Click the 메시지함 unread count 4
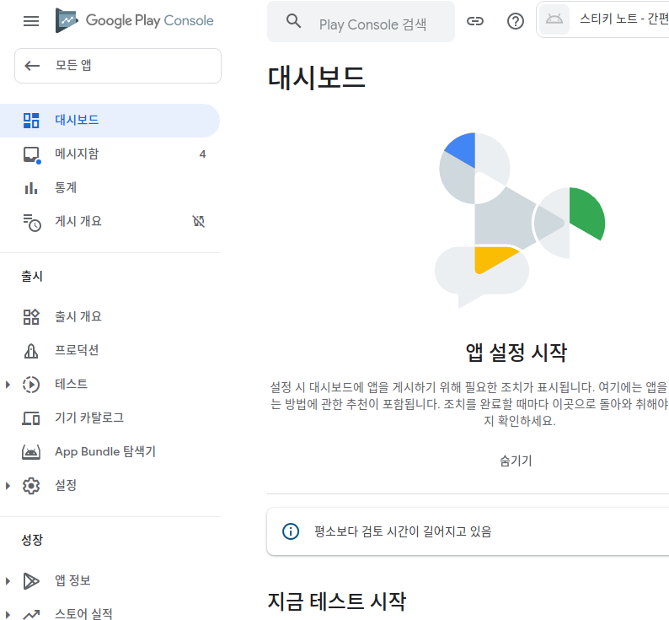The image size is (669, 620). click(x=203, y=154)
